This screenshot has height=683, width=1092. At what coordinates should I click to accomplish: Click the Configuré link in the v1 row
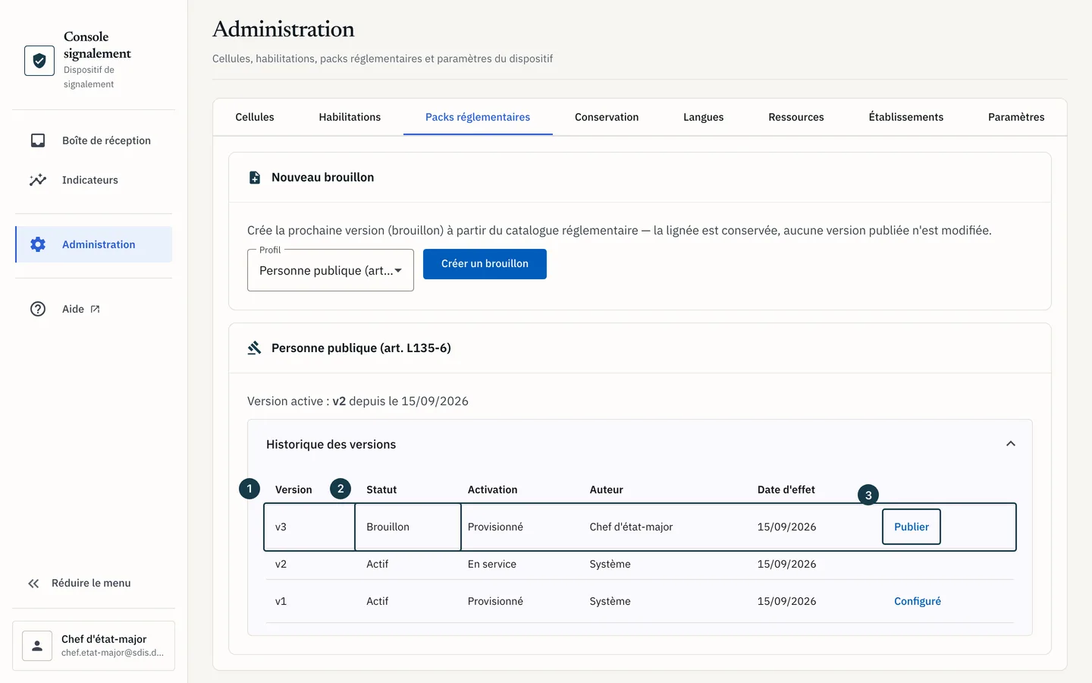point(918,601)
